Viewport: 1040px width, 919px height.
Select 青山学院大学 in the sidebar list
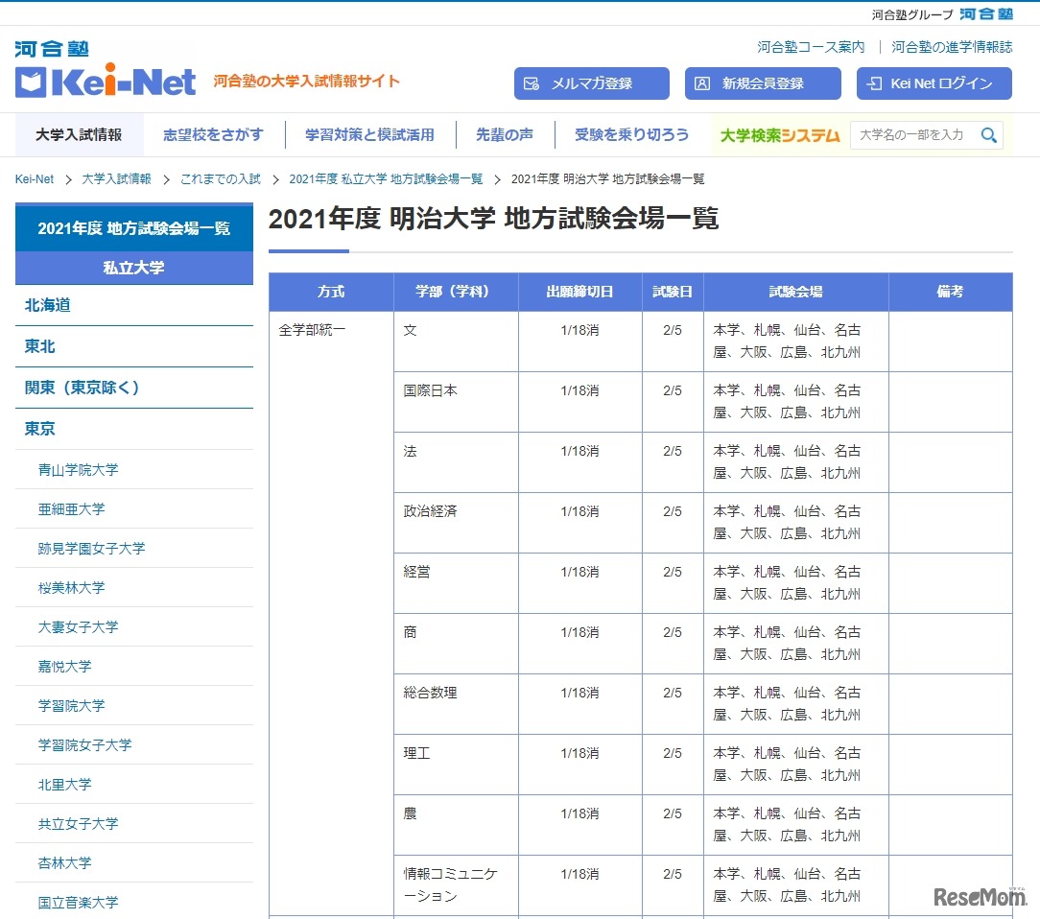click(79, 470)
